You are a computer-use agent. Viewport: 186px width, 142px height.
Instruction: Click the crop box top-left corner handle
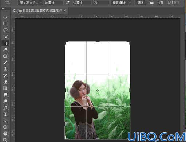point(66,43)
